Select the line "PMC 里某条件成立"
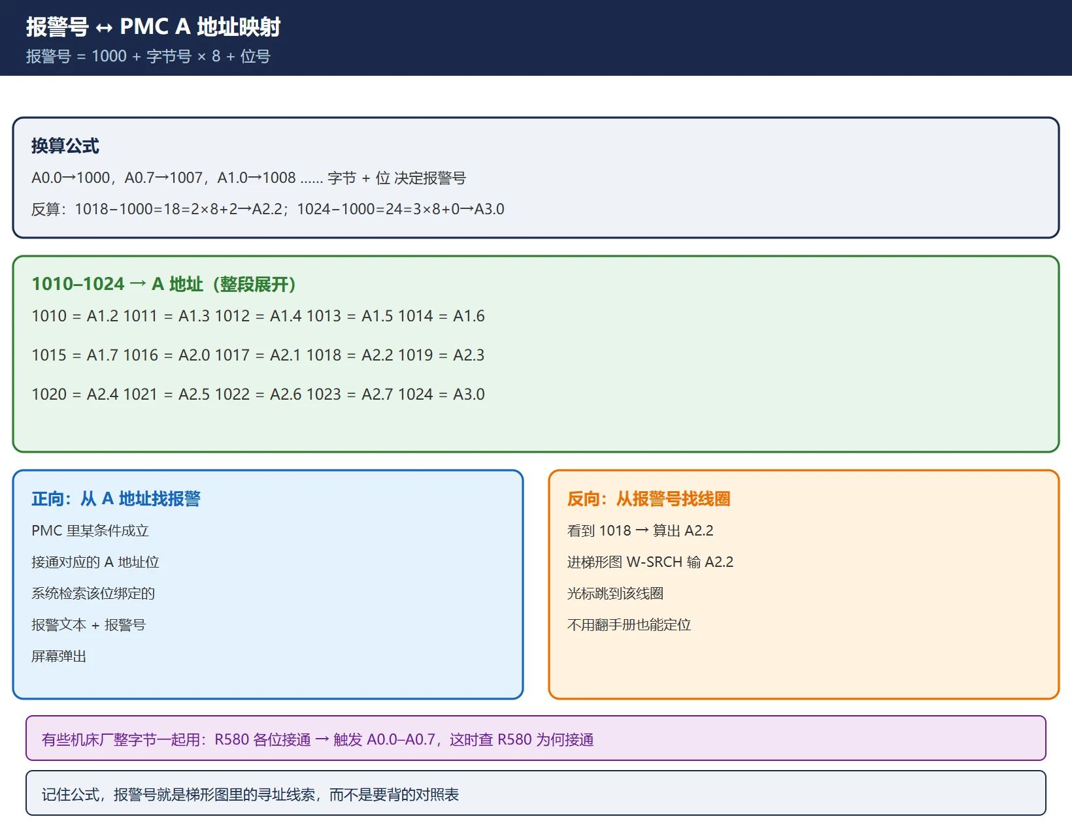This screenshot has width=1072, height=836. point(90,530)
